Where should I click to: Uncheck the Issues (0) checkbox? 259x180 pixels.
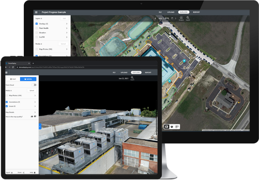[x=7, y=106]
